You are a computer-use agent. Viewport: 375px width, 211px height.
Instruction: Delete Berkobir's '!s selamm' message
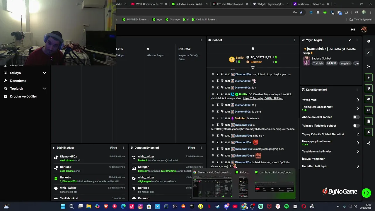[213, 118]
